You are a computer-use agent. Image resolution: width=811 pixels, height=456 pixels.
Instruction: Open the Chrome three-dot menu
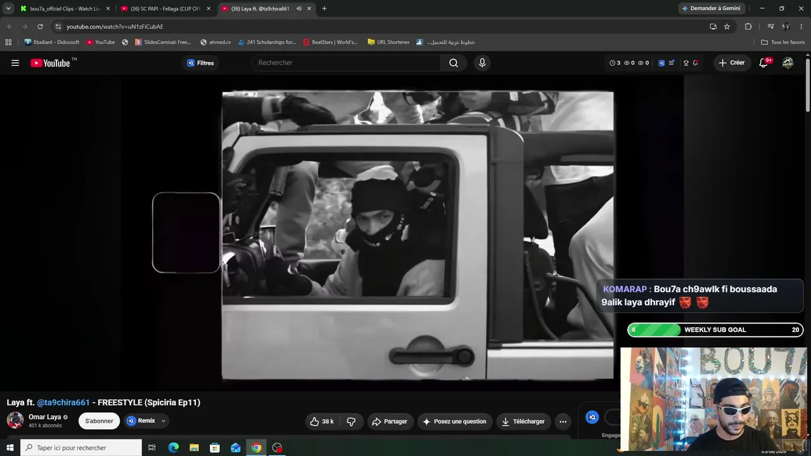coord(801,27)
